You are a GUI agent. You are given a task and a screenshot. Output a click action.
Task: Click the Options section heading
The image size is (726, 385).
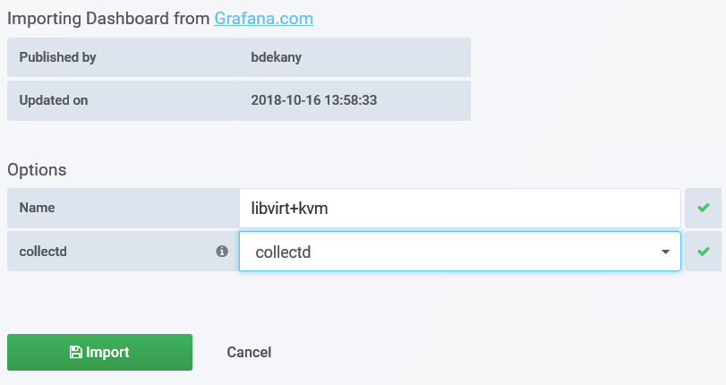pyautogui.click(x=37, y=169)
